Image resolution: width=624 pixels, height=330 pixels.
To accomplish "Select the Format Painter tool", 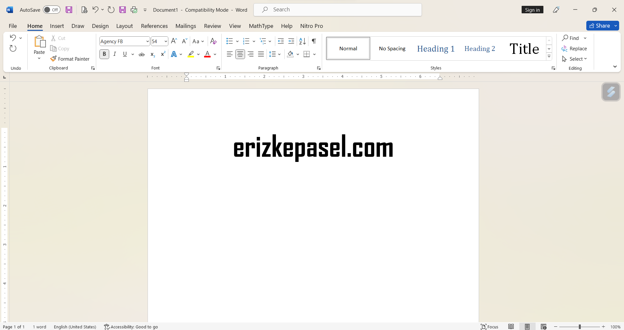I will tap(70, 59).
